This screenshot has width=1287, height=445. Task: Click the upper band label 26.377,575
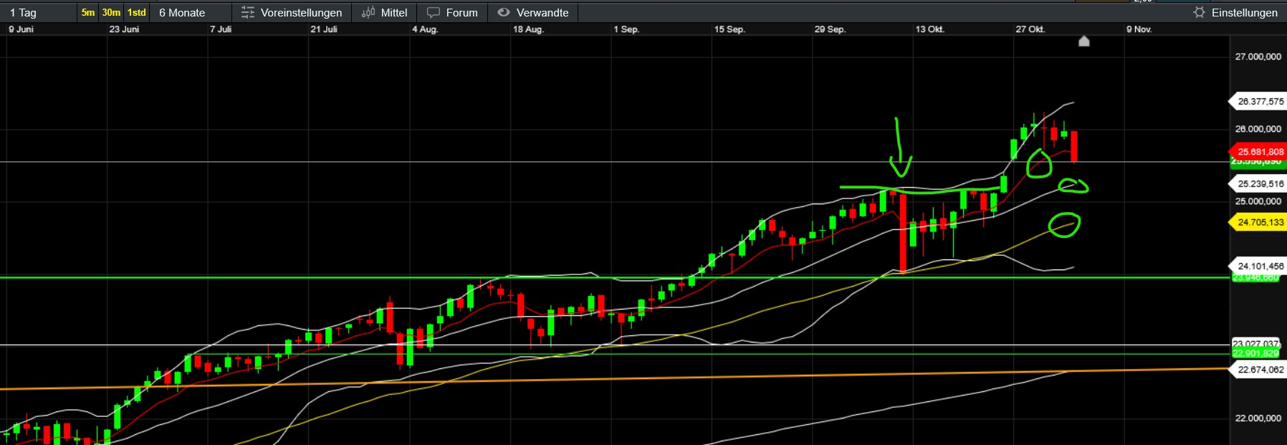click(x=1258, y=101)
